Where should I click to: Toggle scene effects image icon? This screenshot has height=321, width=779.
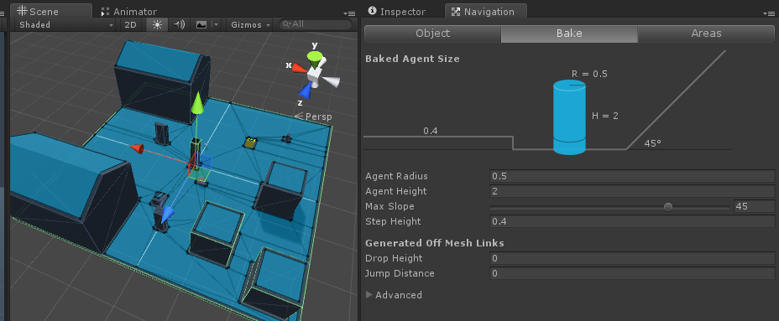pyautogui.click(x=201, y=25)
